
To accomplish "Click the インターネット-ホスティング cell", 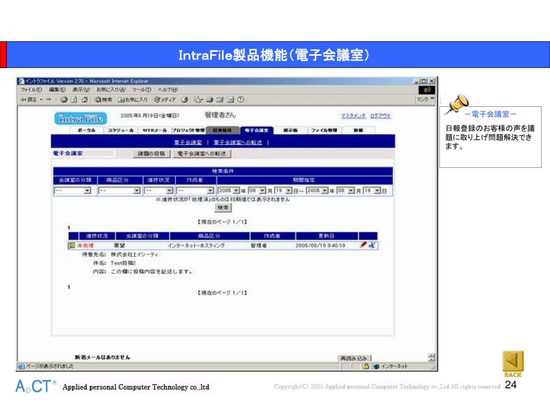I will 196,246.
